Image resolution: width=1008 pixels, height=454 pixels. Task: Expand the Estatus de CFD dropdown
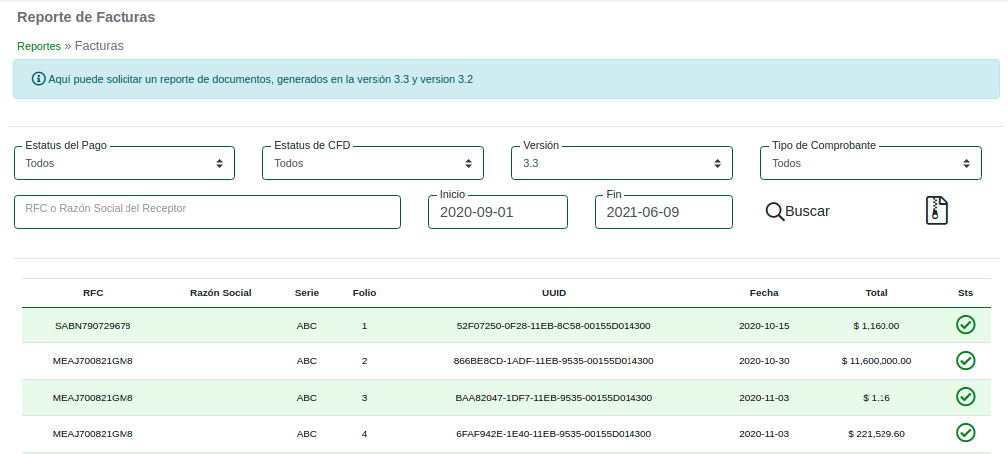tap(373, 164)
